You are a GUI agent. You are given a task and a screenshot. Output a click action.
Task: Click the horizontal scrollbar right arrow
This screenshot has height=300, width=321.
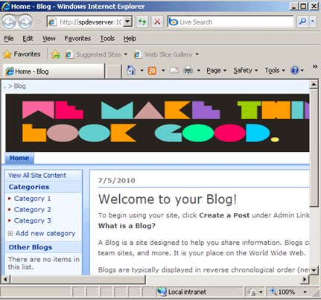tap(305, 280)
